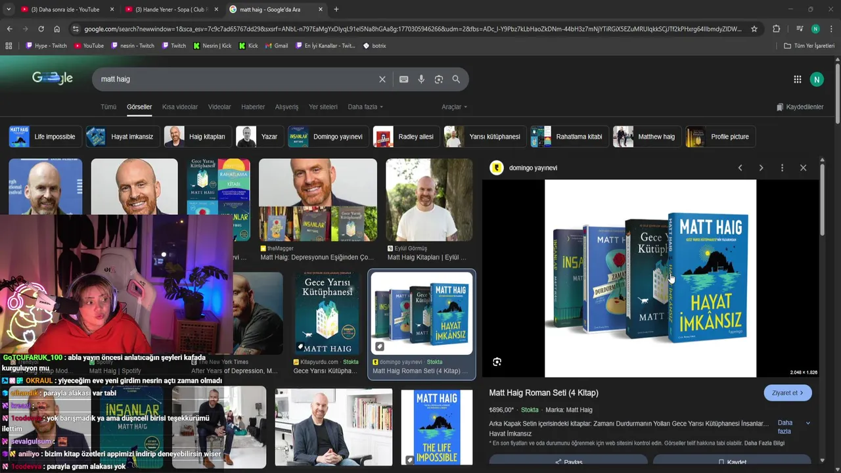Start voice search with microphone icon
The height and width of the screenshot is (473, 841).
click(421, 79)
